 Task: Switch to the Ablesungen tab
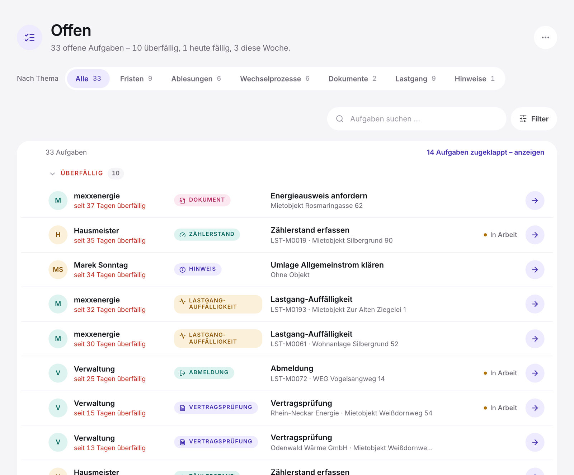(196, 79)
